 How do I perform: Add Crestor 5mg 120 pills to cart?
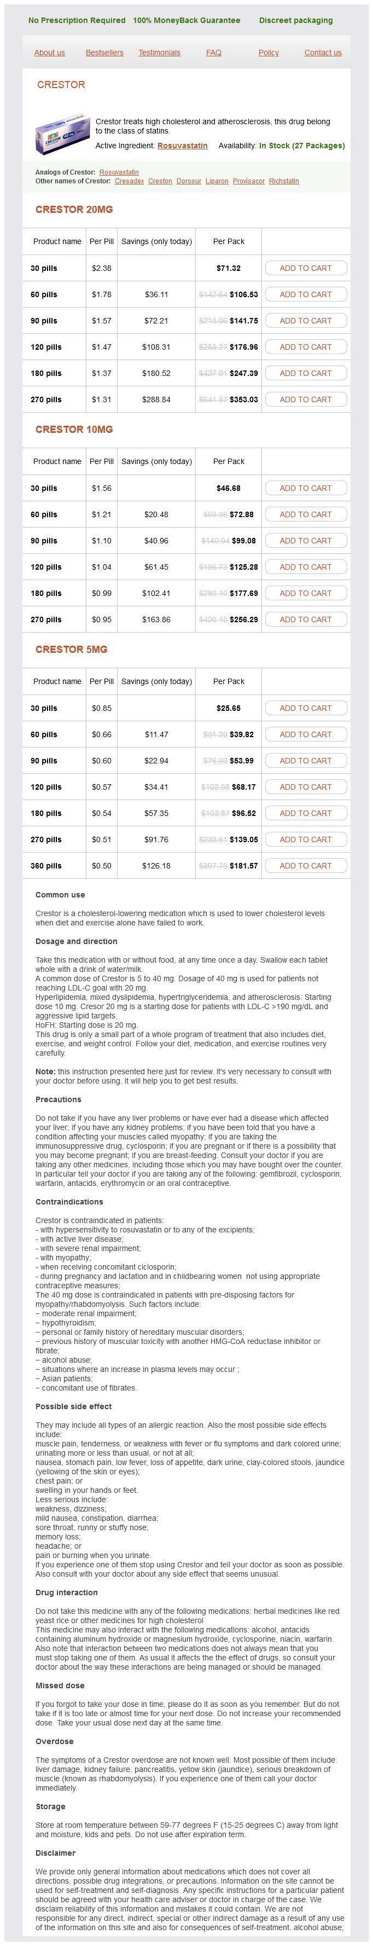(305, 787)
